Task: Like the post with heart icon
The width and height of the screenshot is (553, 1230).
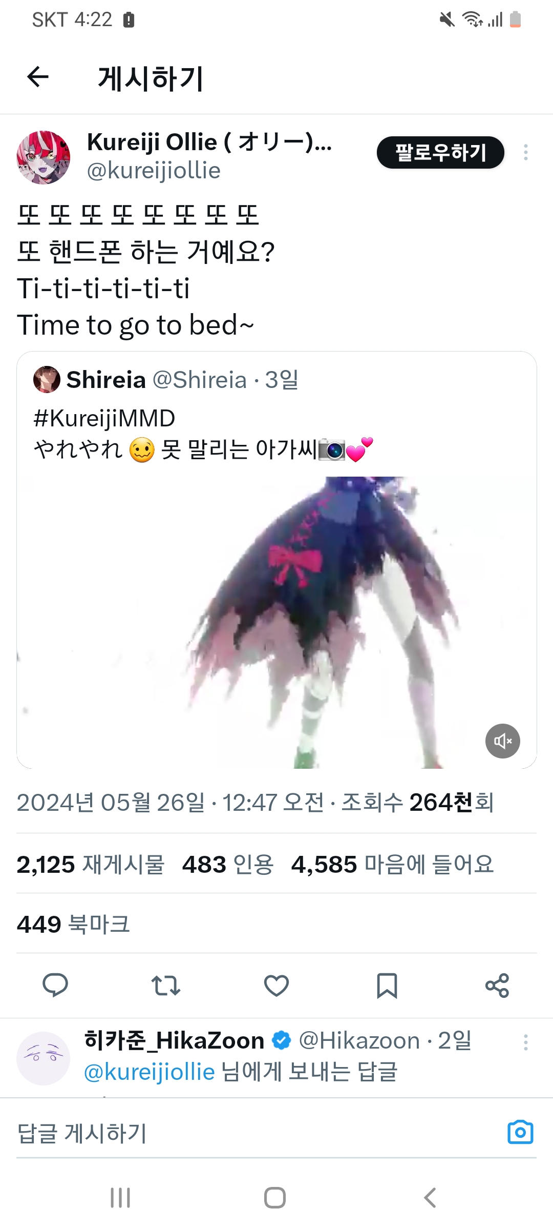Action: pos(276,985)
